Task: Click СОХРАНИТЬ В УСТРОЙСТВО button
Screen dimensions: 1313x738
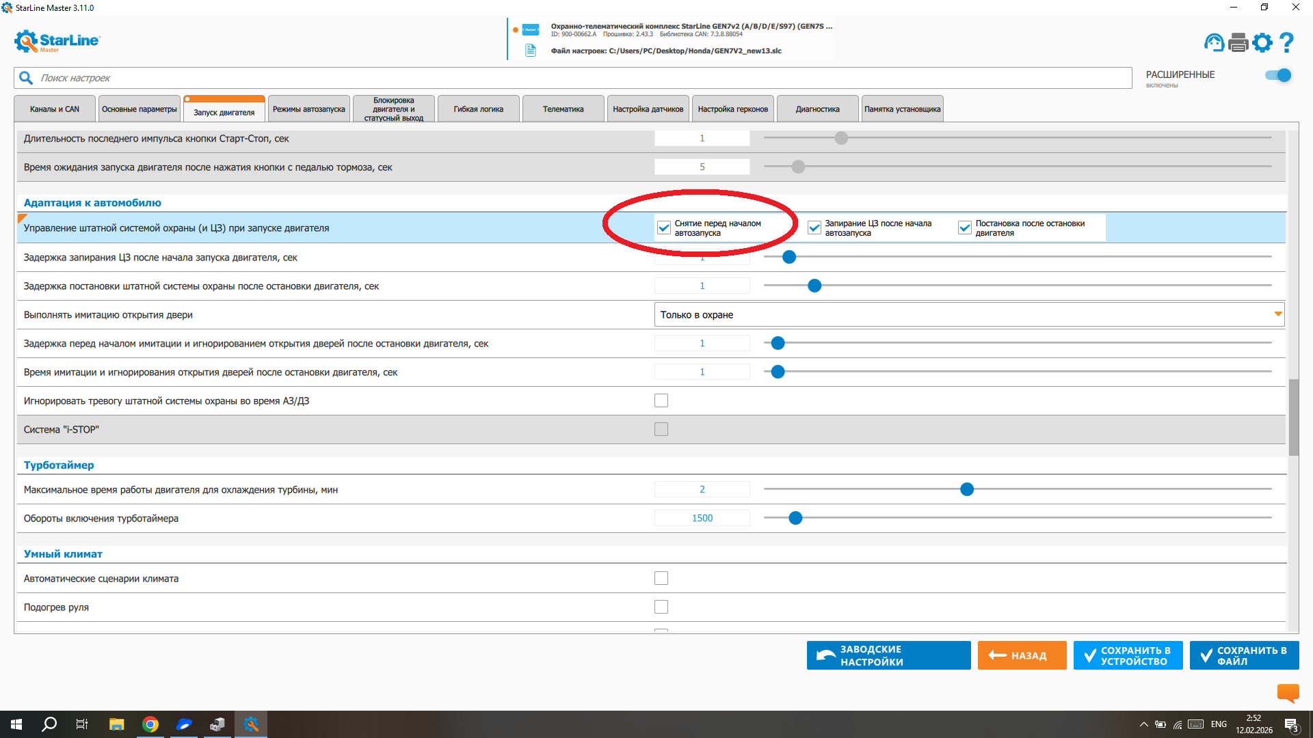Action: click(1128, 655)
